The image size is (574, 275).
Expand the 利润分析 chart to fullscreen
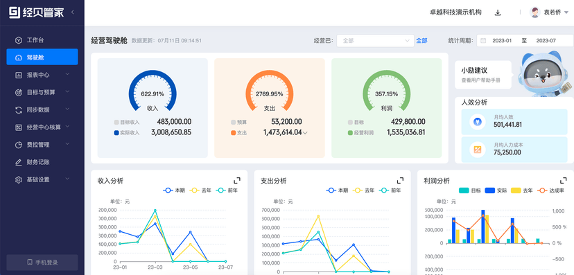point(564,180)
